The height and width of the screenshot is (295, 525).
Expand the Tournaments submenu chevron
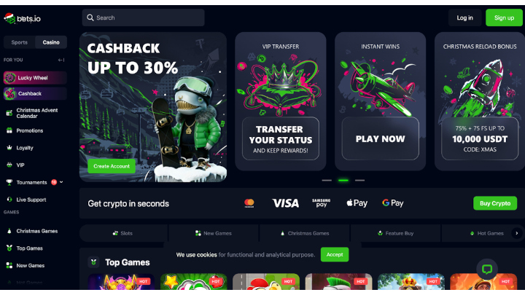(61, 182)
